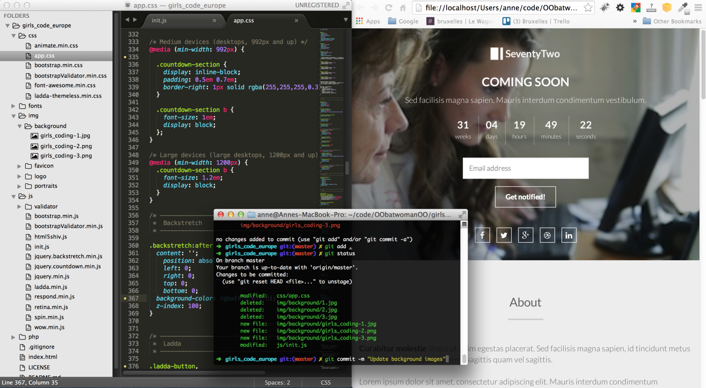Close the app.css tab
The image size is (706, 388).
tap(297, 20)
